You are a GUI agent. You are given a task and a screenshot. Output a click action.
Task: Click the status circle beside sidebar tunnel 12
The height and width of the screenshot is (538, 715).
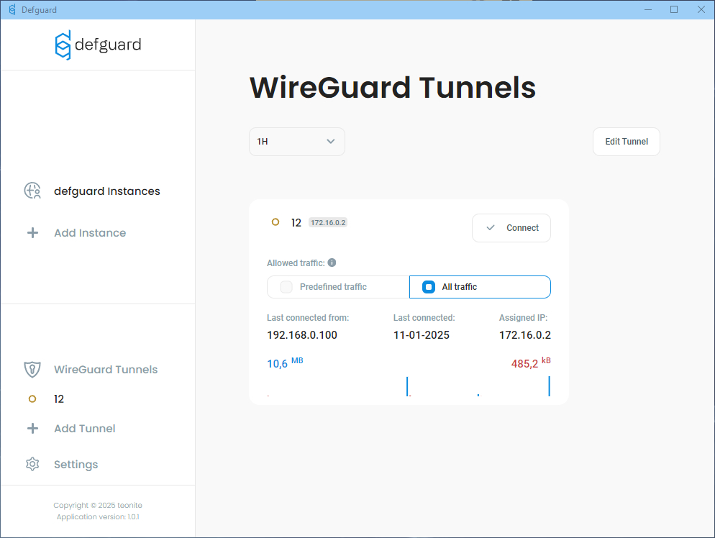tap(32, 399)
